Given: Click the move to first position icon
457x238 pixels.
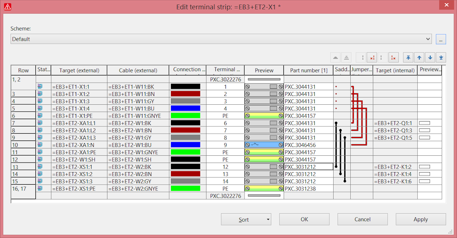Looking at the screenshot, I should [x=408, y=57].
